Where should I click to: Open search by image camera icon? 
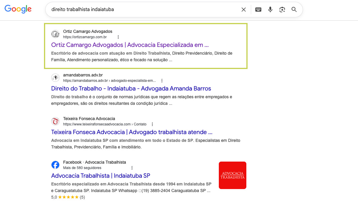click(282, 10)
